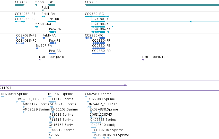
Task: Select the Peb-PA protein label
Action: (x=55, y=51)
